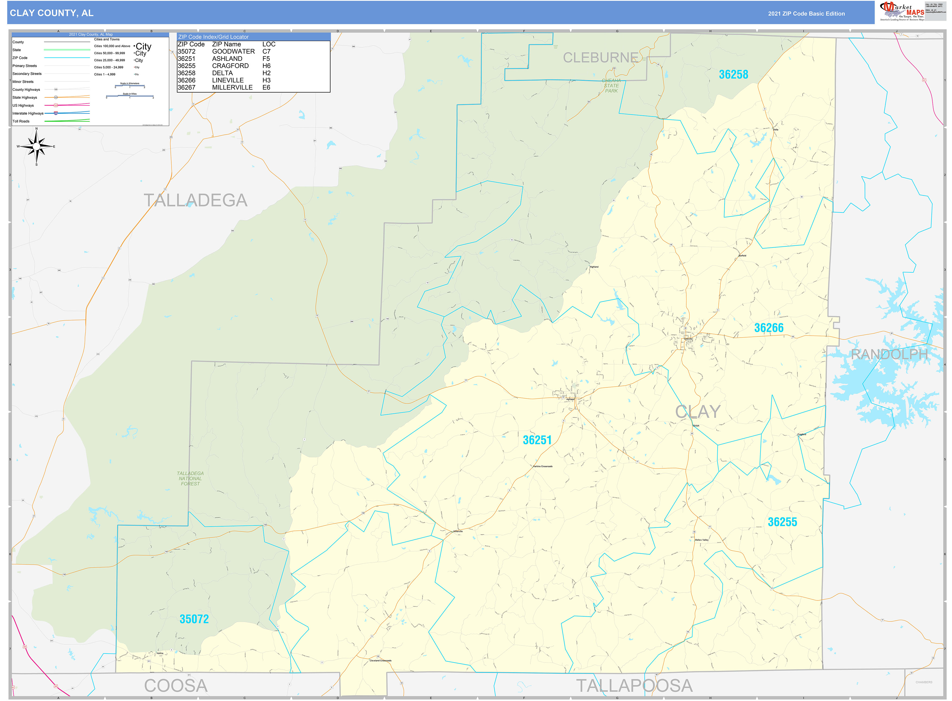Expand the ZIP Code Index/Grid Locator header
The width and height of the screenshot is (952, 701).
point(213,37)
